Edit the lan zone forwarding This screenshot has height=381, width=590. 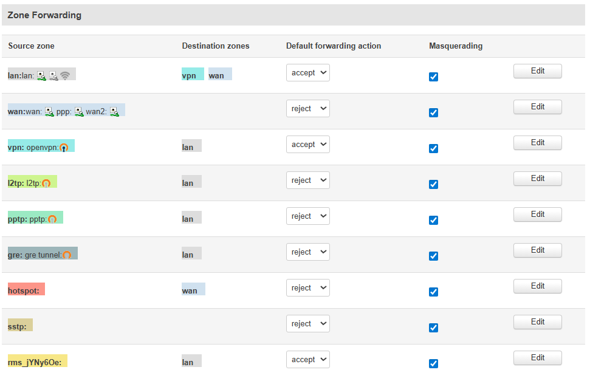(x=537, y=70)
